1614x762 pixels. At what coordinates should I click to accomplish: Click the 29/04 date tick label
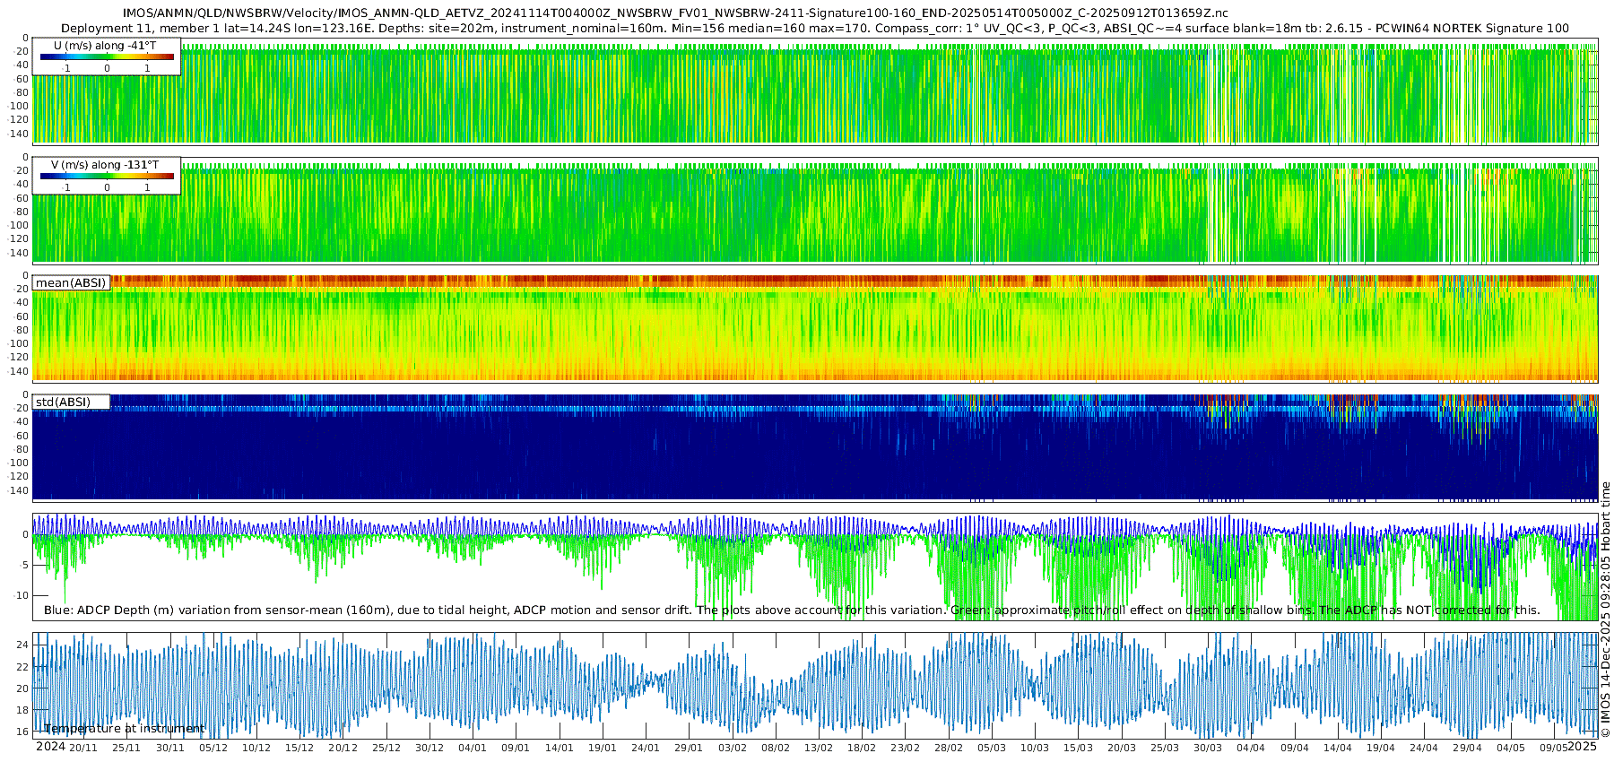coord(1468,748)
